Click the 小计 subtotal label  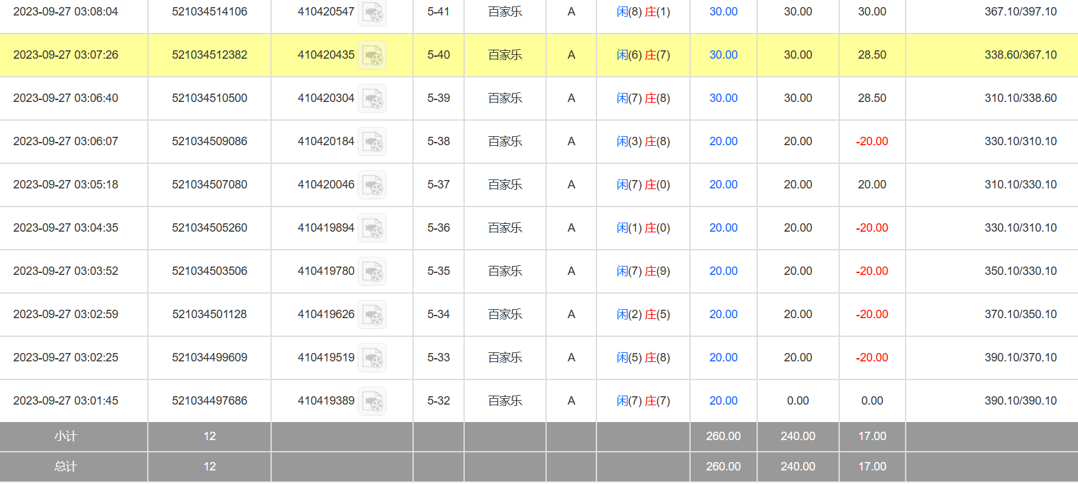coord(65,436)
